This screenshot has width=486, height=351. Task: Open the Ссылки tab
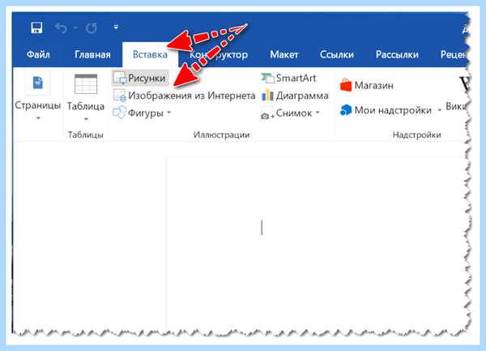click(337, 54)
